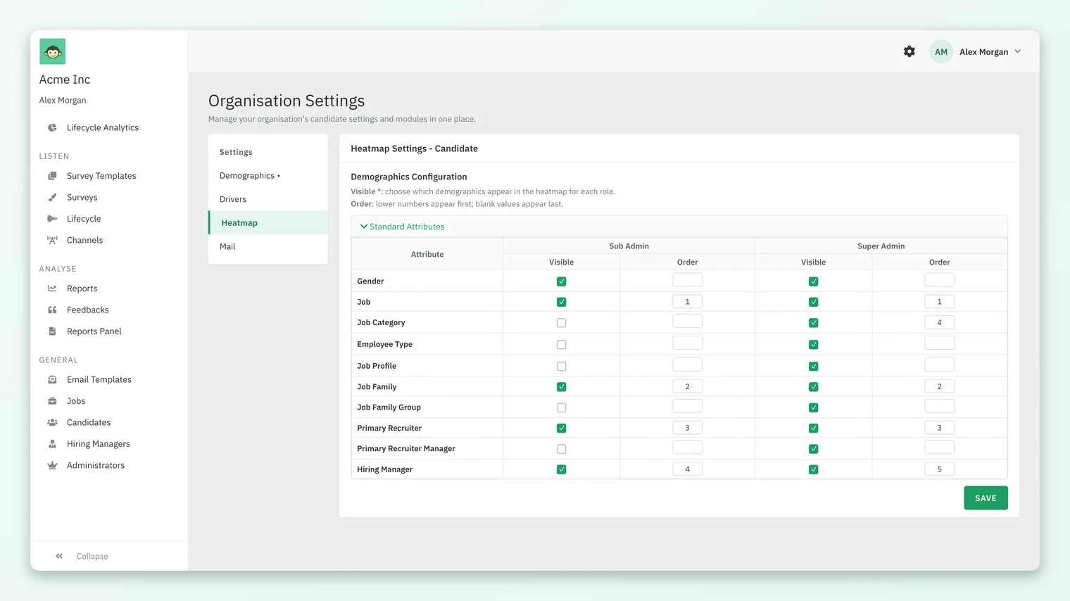
Task: Click the SAVE button
Action: click(x=986, y=498)
